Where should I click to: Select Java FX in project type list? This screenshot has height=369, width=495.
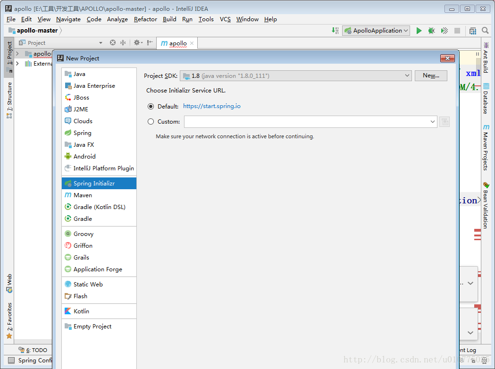coord(99,145)
